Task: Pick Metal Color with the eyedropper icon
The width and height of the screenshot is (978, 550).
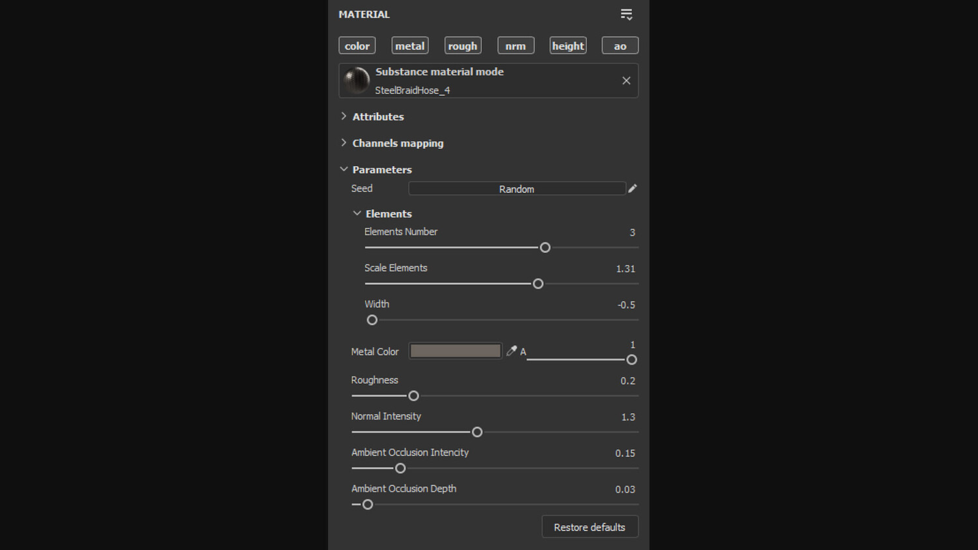Action: [512, 351]
